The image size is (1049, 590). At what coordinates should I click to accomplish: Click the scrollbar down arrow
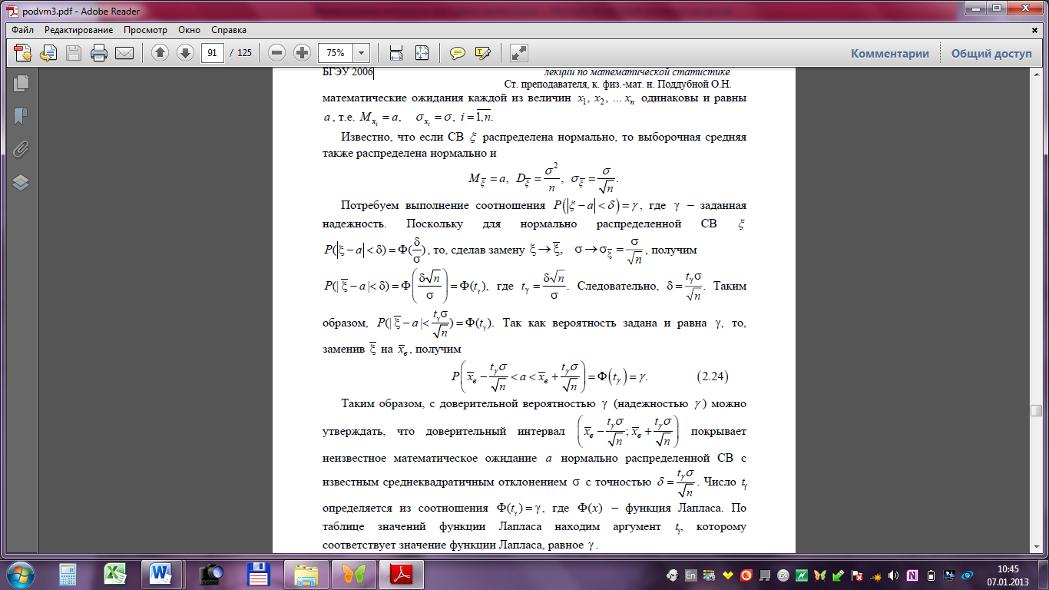1036,546
